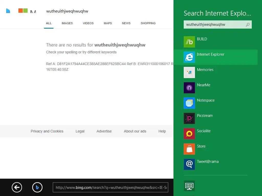Select the Store label
The width and height of the screenshot is (262, 196).
click(x=201, y=146)
